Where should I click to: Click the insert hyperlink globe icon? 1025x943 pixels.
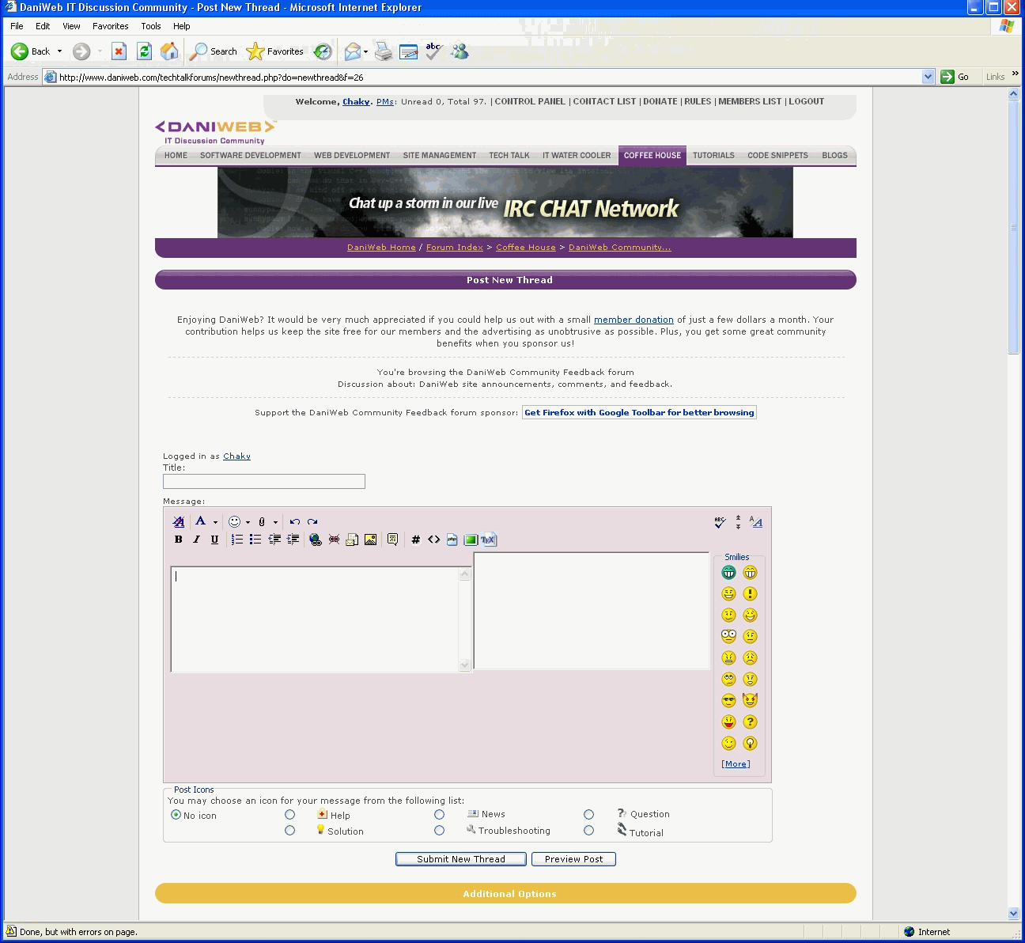316,540
